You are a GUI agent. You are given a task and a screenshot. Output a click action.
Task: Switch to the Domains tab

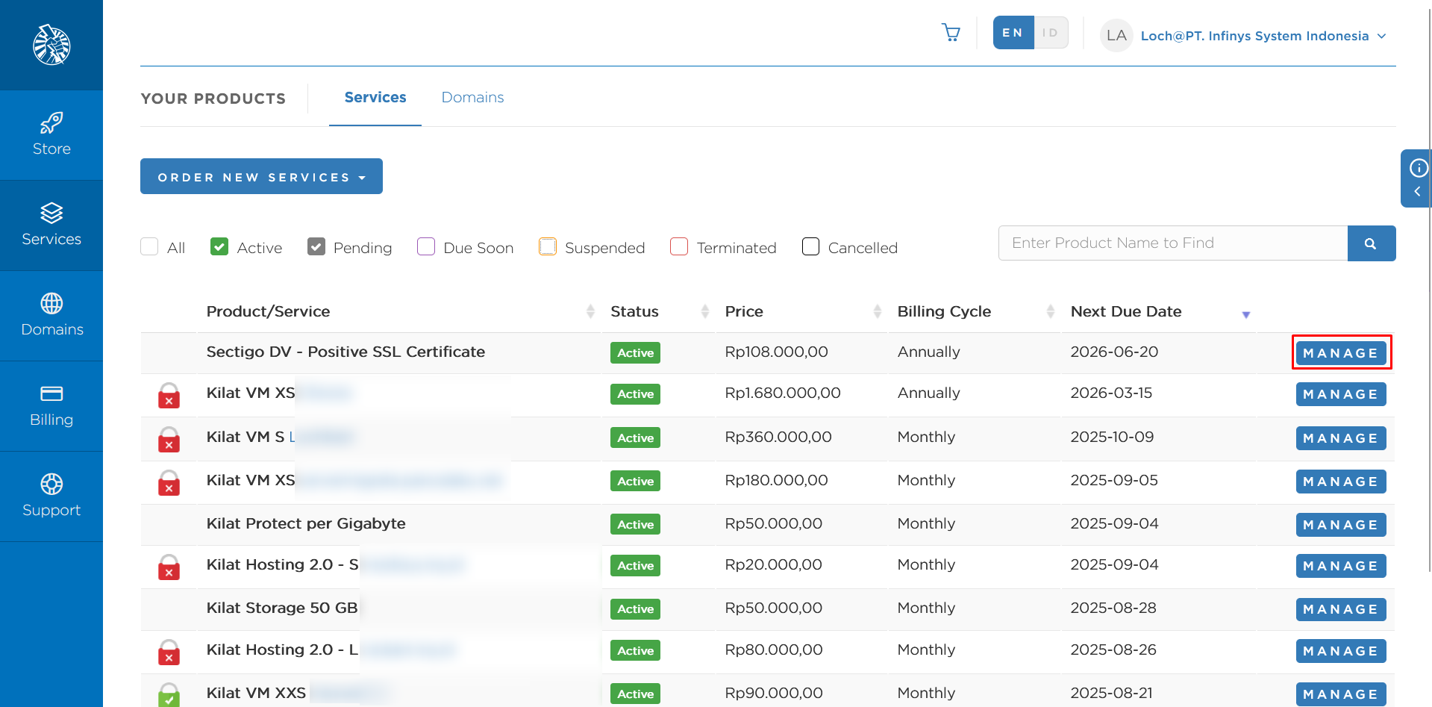[472, 97]
